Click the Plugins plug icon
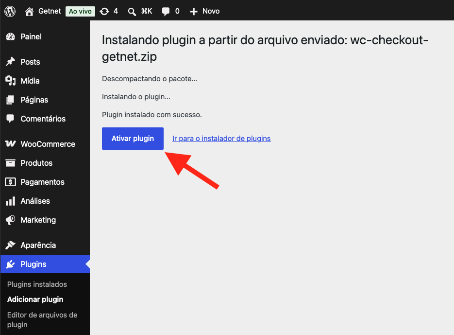 (x=10, y=264)
